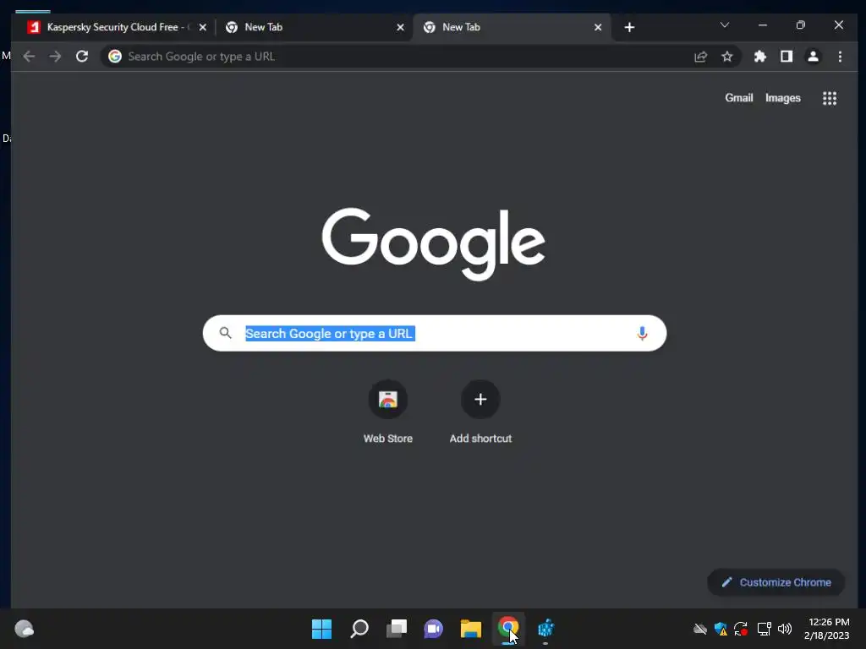Open the Extensions puzzle icon
The image size is (866, 649).
[760, 57]
